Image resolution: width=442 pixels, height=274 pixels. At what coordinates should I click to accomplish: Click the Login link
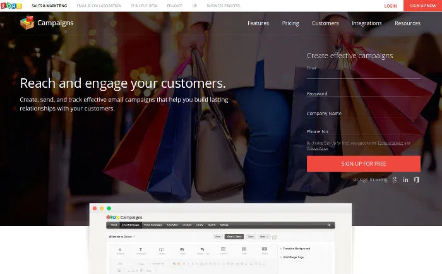click(x=390, y=6)
